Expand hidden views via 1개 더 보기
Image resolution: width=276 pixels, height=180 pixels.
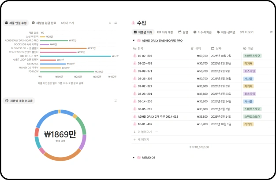coord(67,23)
